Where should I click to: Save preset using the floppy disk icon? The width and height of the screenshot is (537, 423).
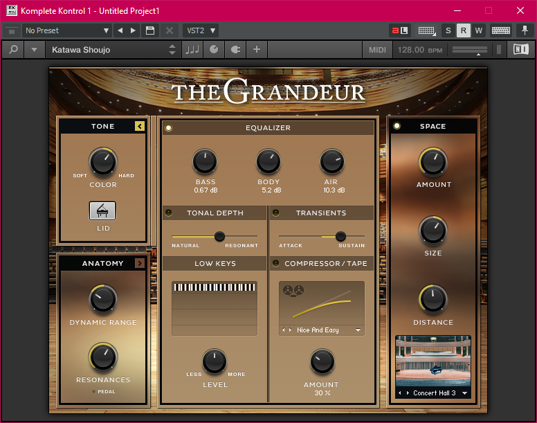pyautogui.click(x=150, y=30)
